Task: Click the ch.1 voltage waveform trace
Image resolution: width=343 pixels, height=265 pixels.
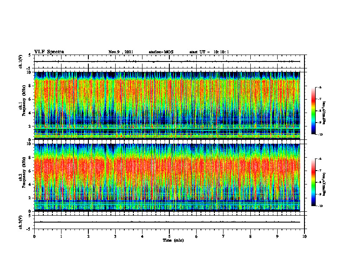Action: [167, 61]
